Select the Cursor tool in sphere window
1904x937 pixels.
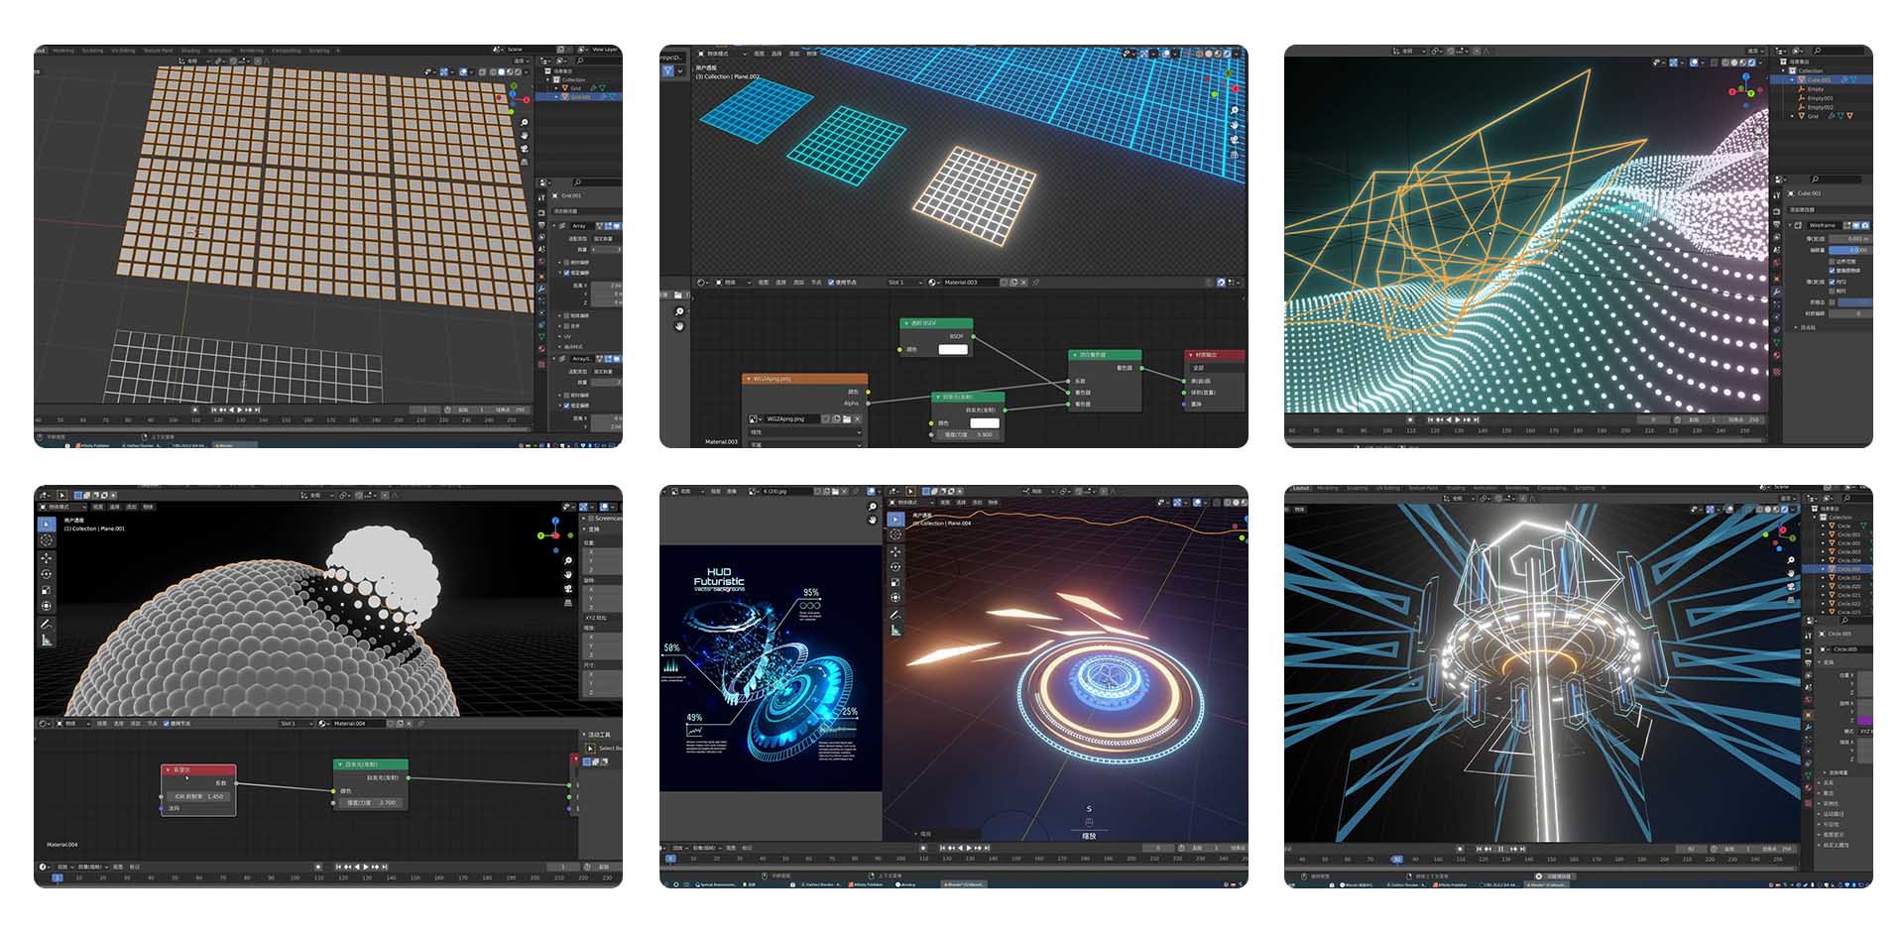[x=47, y=540]
